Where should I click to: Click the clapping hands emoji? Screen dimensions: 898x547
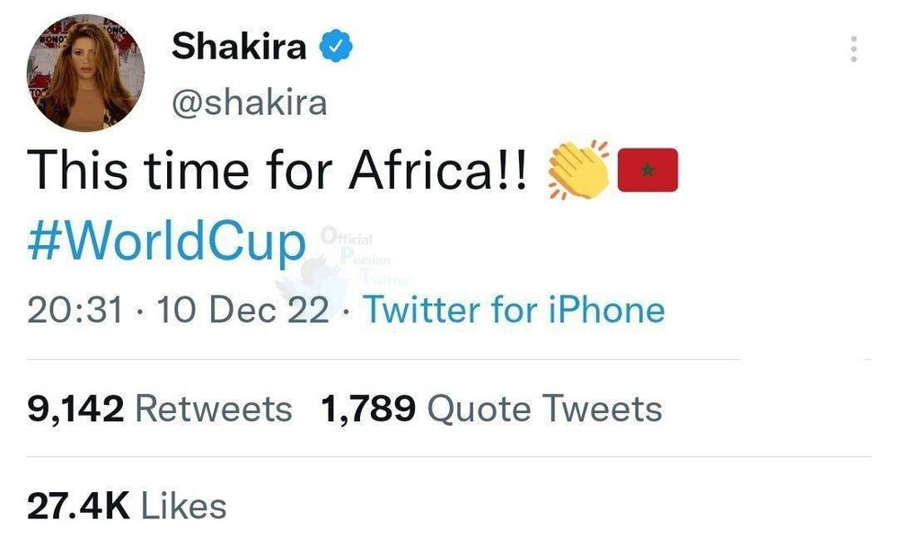pyautogui.click(x=578, y=170)
